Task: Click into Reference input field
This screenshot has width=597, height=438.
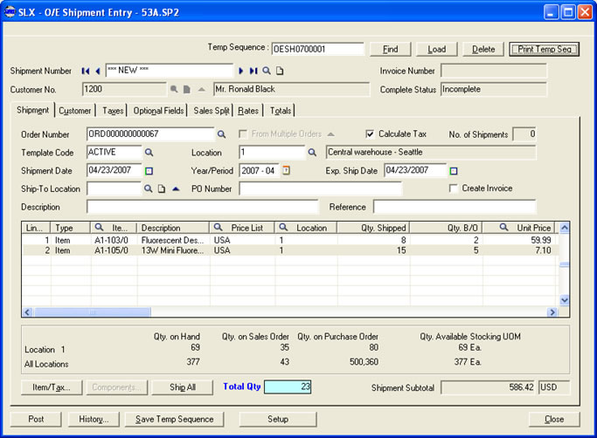Action: [x=455, y=207]
